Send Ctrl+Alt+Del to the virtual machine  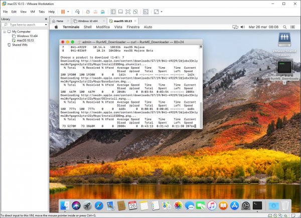pyautogui.click(x=77, y=12)
